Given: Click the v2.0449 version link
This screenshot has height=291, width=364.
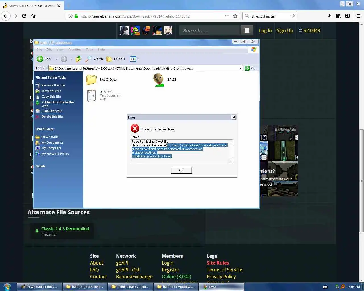Looking at the screenshot, I should tap(309, 30).
